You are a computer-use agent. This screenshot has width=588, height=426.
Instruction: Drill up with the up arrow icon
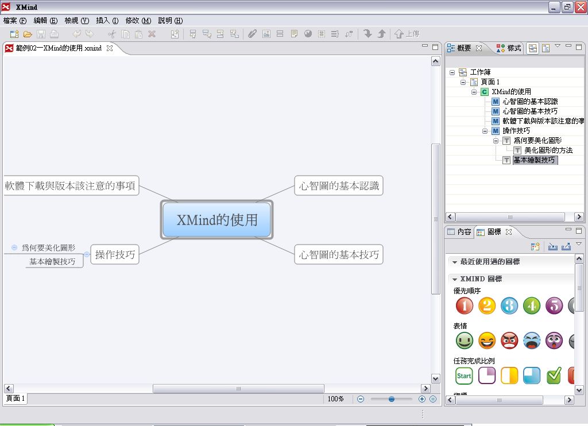click(x=381, y=34)
